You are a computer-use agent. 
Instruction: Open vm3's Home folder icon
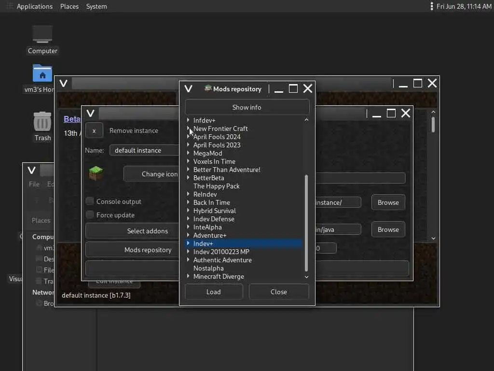pos(42,73)
